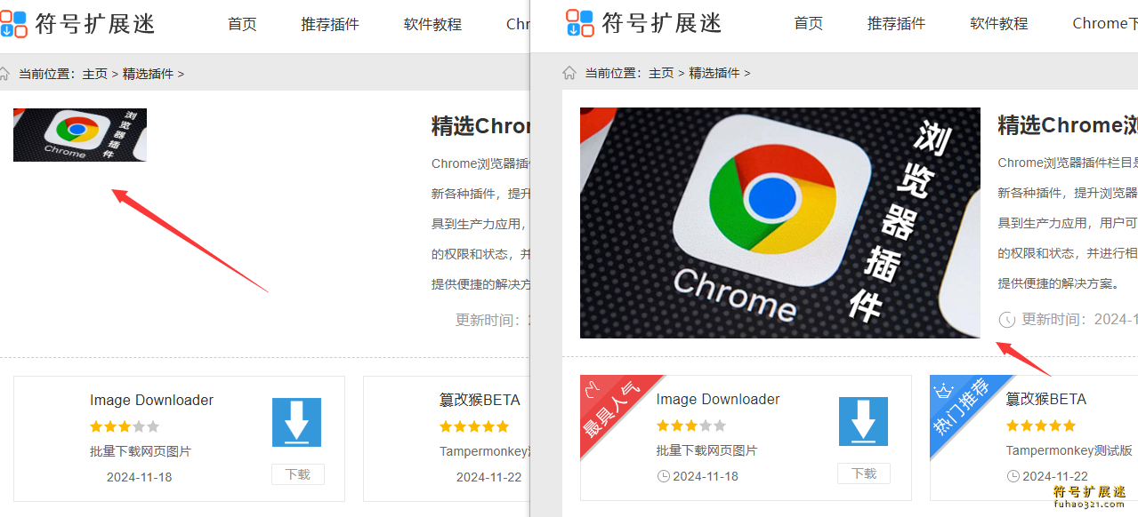The image size is (1138, 517).
Task: Click blue download arrow icon in right page
Action: coord(863,421)
